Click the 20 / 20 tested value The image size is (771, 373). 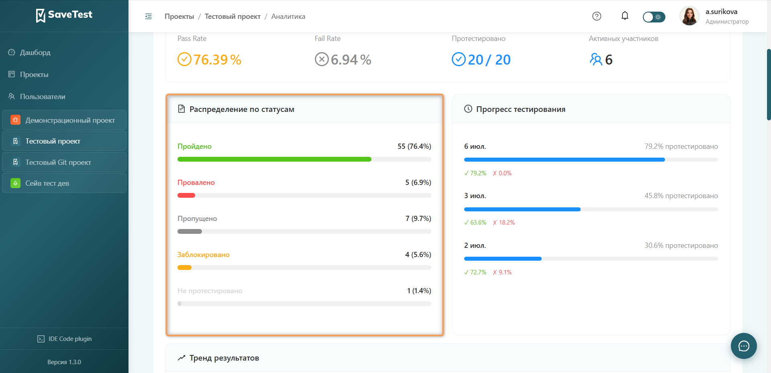coord(489,60)
